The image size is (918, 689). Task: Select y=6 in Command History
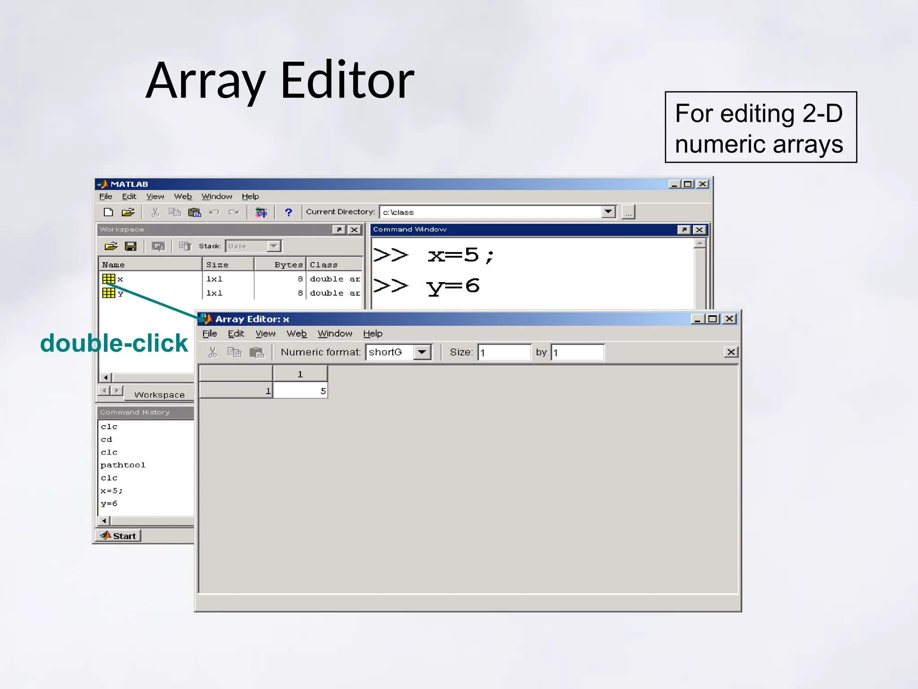[x=109, y=504]
